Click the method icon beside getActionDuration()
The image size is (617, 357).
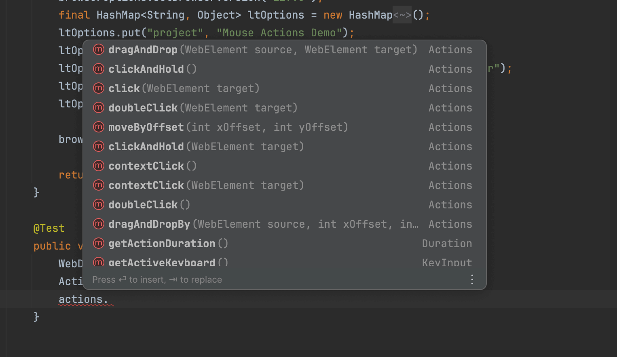pos(98,243)
